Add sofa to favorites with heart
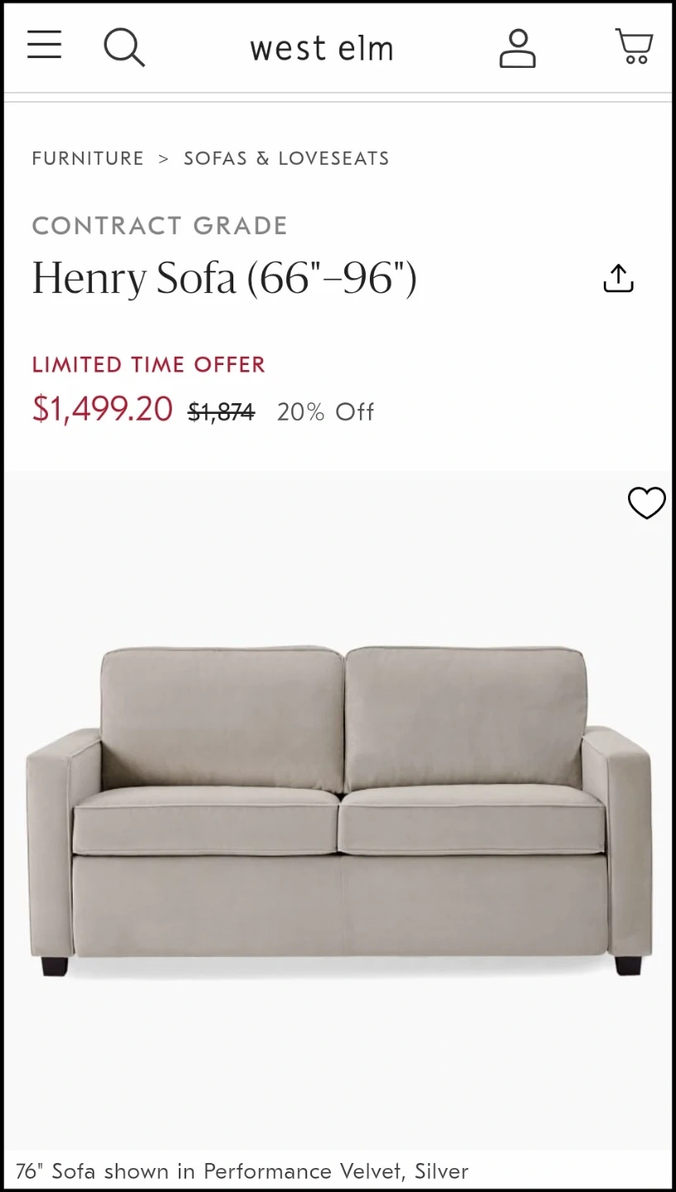 pos(646,502)
